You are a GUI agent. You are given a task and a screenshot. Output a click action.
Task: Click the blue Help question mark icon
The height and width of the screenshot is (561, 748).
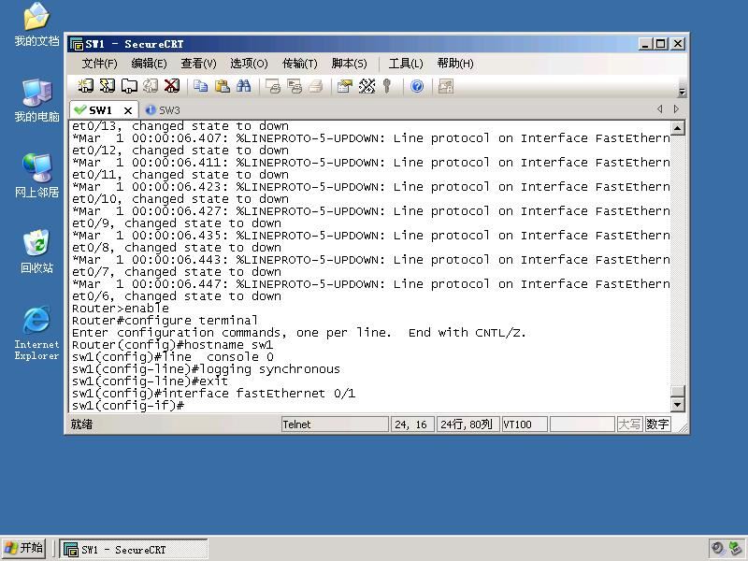[417, 86]
